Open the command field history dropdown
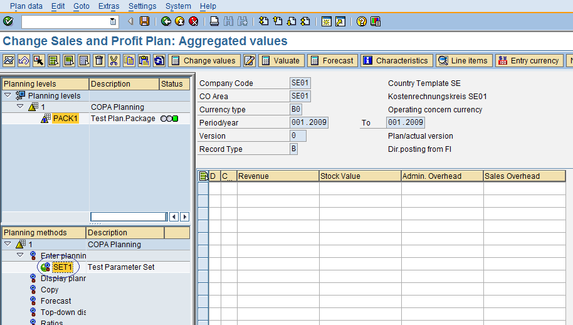 [113, 21]
